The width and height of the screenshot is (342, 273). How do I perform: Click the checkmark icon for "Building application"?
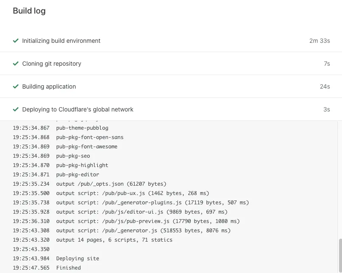pos(16,86)
